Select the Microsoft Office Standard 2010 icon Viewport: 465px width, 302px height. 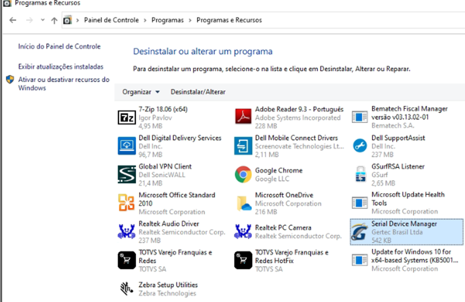coord(126,203)
